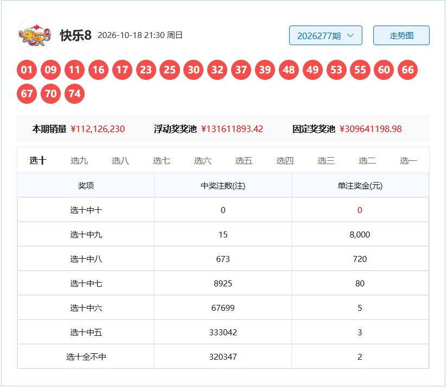Screen dimensions: 447x388
Task: Click the 选十中九 prize row
Action: (x=223, y=234)
